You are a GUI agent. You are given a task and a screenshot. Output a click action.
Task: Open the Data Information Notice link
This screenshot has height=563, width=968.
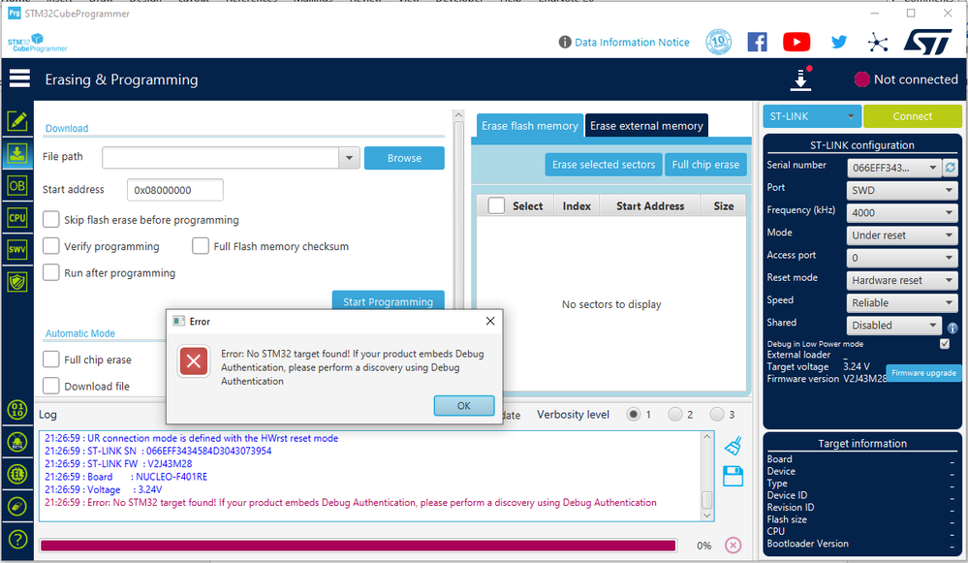(x=632, y=42)
